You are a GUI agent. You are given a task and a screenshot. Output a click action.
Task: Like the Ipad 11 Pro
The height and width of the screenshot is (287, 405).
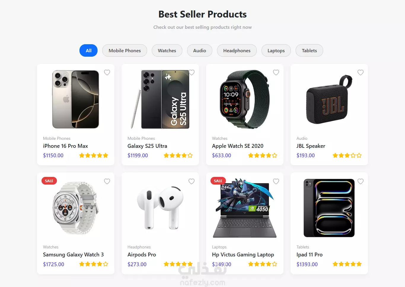361,181
